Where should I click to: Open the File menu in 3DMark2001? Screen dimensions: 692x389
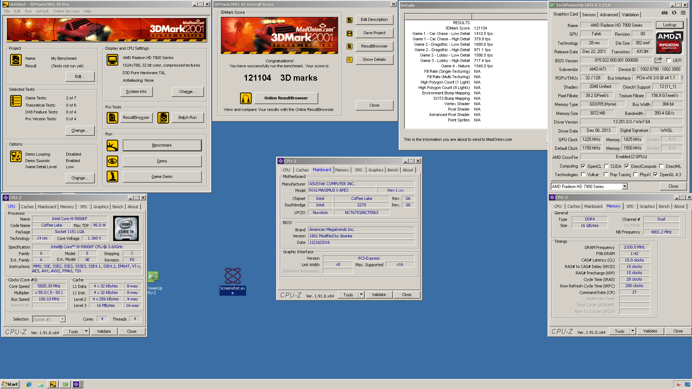(x=7, y=11)
